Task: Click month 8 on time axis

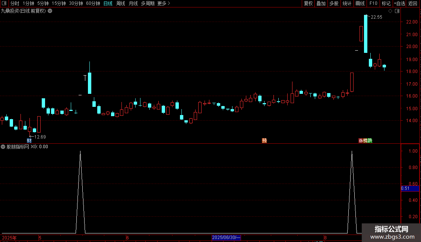Action: [325, 238]
